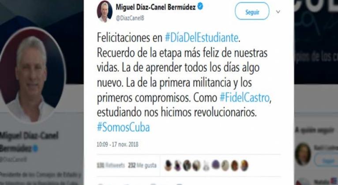Open Miguel Díaz-Canel's small tweet avatar
Viewport: 338px width, 185px height.
[x=105, y=11]
